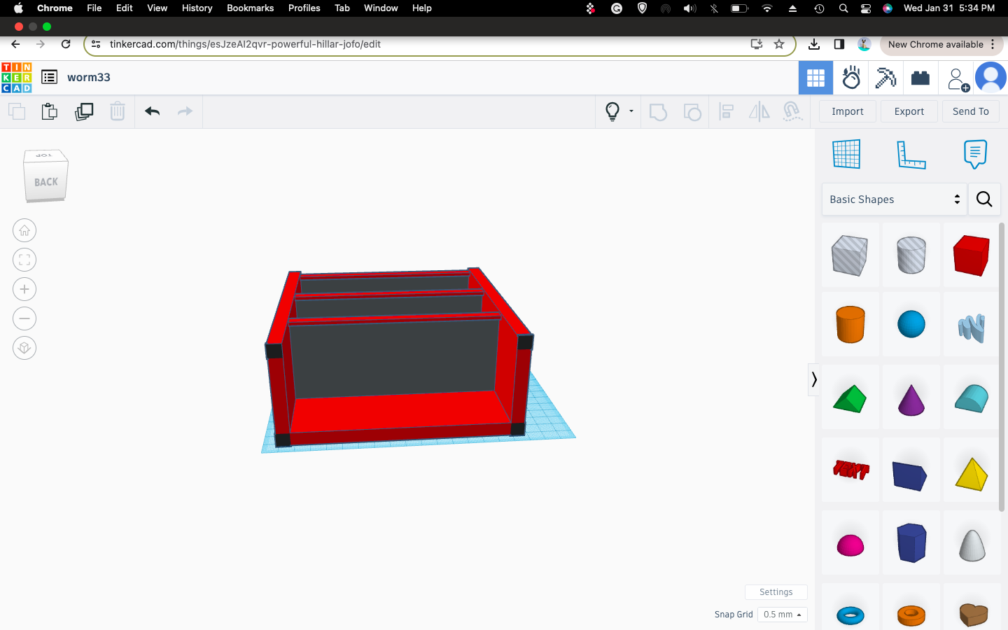Viewport: 1008px width, 630px height.
Task: Open the Workplane tool
Action: click(846, 154)
